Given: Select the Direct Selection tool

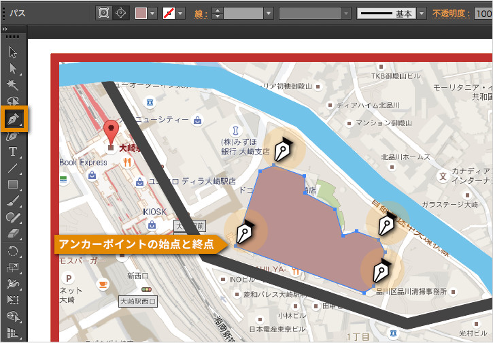Looking at the screenshot, I should point(13,68).
